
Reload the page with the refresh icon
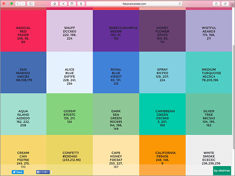pyautogui.click(x=180, y=4)
